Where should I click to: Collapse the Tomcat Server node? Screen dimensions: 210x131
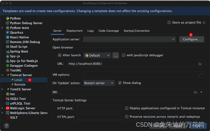click(2, 75)
